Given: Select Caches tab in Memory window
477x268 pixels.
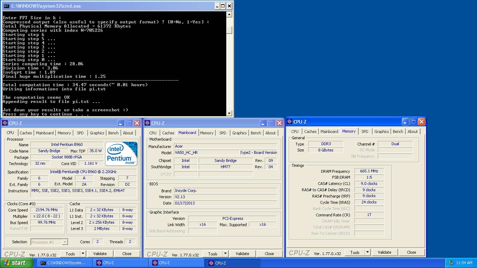Looking at the screenshot, I should [310, 132].
